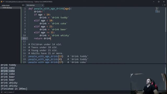The height and width of the screenshot is (94, 167).
Task: Click the first 'drink beer' output line
Action: point(8,77)
